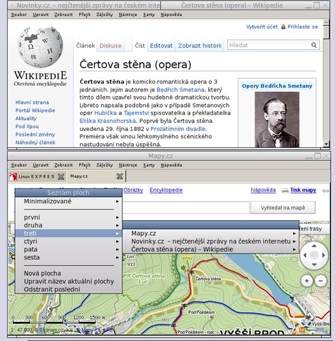Open Soubor menu in Wikipedia window
335x341 pixels.
click(x=19, y=14)
